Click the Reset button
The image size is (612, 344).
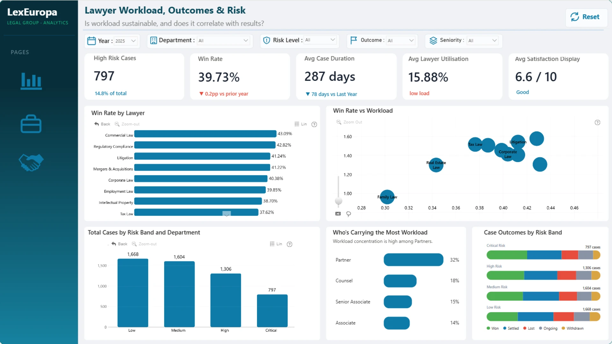point(586,17)
